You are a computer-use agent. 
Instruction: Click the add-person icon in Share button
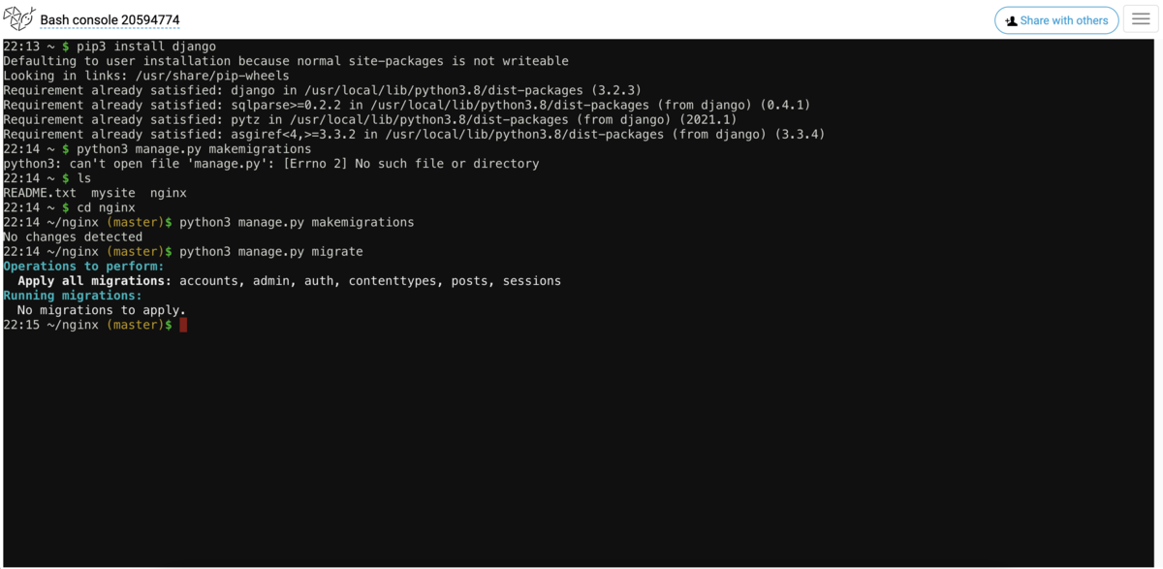pos(1013,20)
